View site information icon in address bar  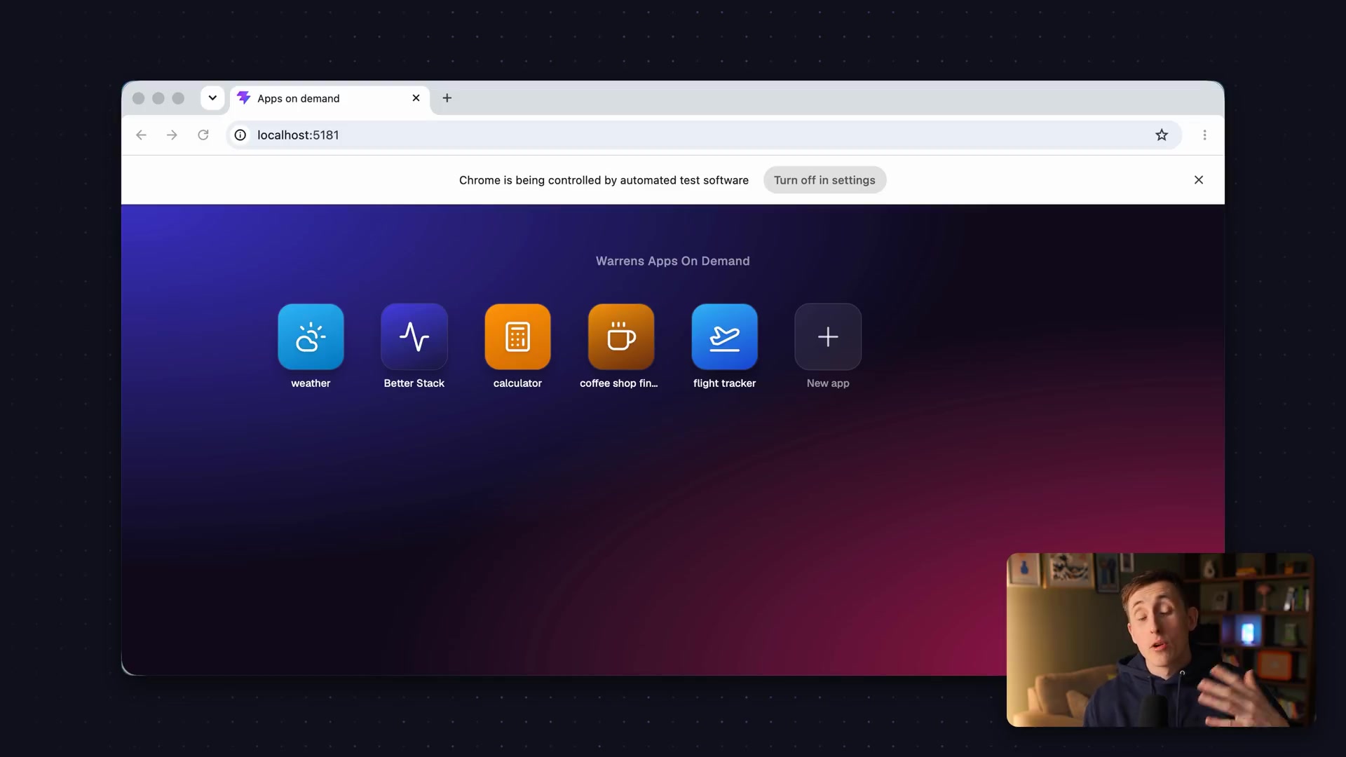coord(240,135)
